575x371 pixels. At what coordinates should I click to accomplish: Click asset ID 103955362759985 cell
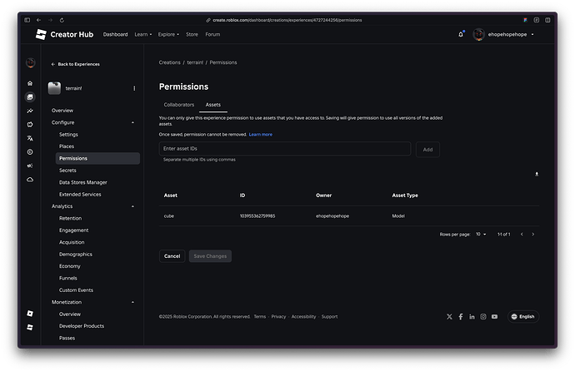[x=257, y=216]
